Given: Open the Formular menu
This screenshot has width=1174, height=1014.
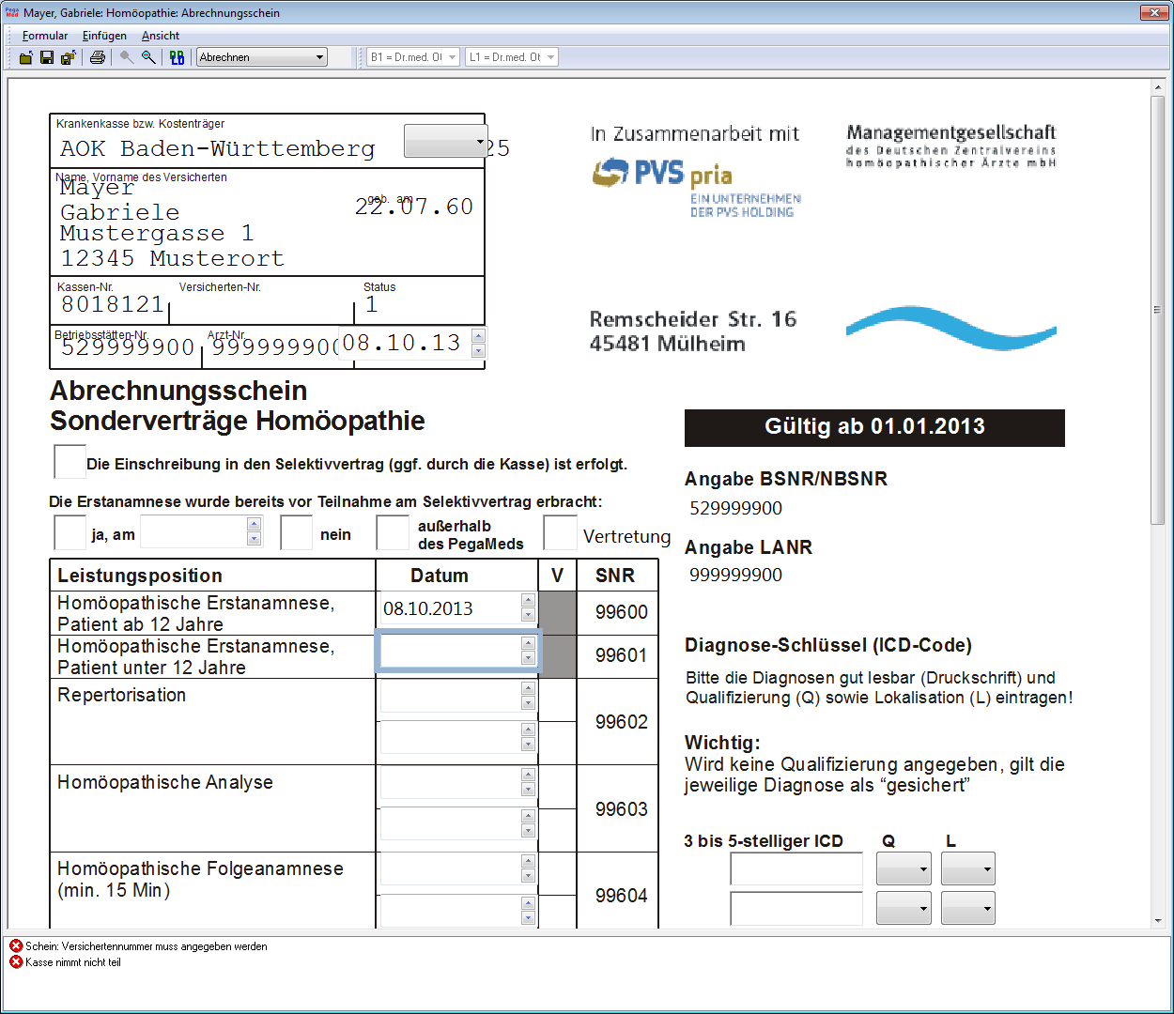Looking at the screenshot, I should click(x=45, y=36).
